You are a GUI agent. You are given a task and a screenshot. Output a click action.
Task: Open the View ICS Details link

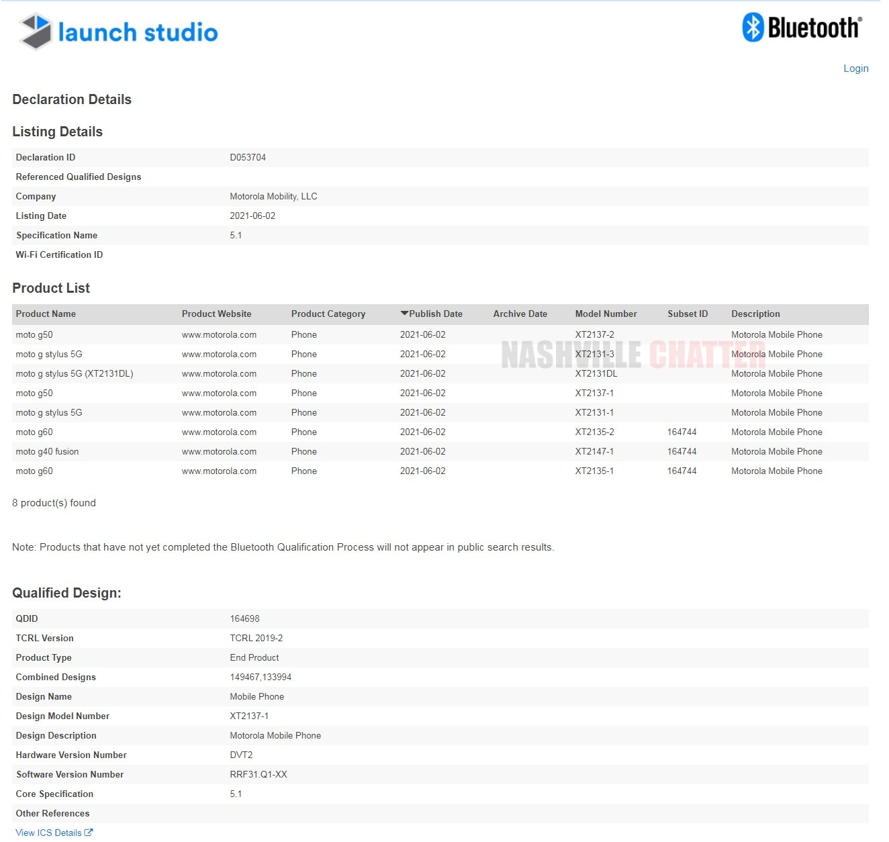tap(48, 833)
